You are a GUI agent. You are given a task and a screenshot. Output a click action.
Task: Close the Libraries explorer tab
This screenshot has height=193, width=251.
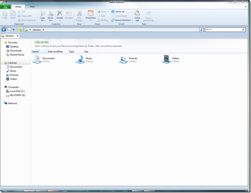(x=17, y=36)
